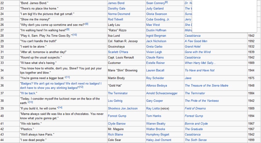The width and height of the screenshot is (261, 143).
Task: Open the Warren Beatty link
Action: click(156, 124)
